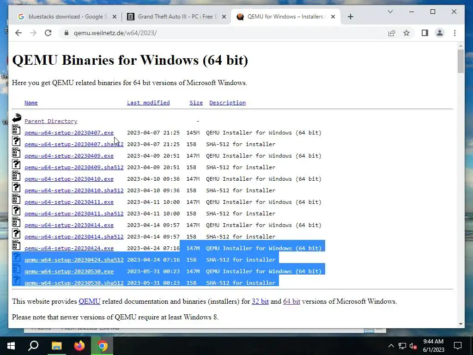Click the vertical scrollbar thumb
The height and width of the screenshot is (355, 473).
[x=461, y=61]
